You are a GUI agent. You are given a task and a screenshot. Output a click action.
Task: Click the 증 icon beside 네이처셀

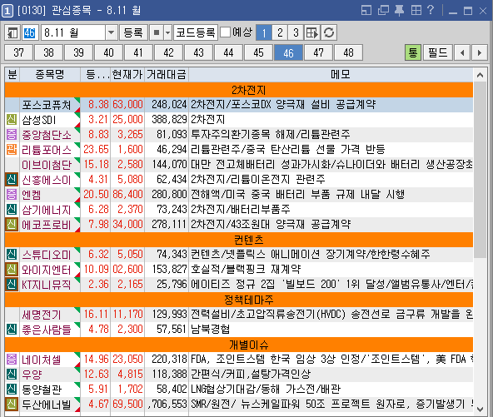coord(12,360)
